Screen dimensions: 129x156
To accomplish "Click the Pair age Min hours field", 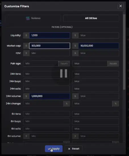I will click(x=41, y=63).
